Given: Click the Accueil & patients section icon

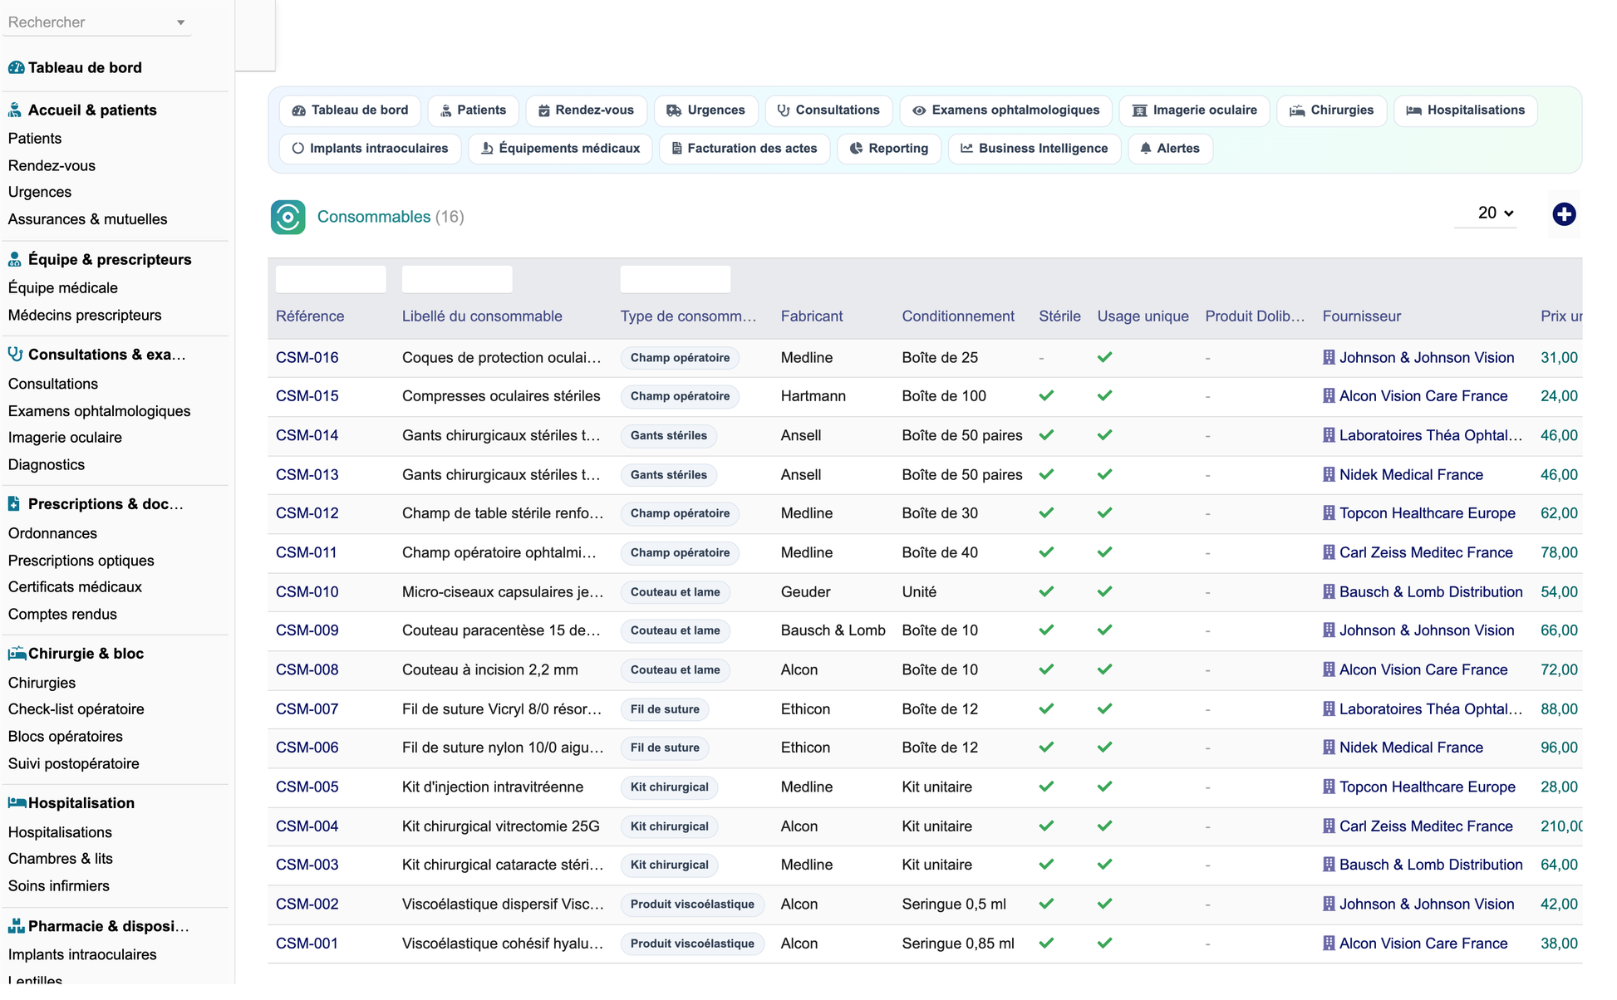Looking at the screenshot, I should pyautogui.click(x=15, y=110).
